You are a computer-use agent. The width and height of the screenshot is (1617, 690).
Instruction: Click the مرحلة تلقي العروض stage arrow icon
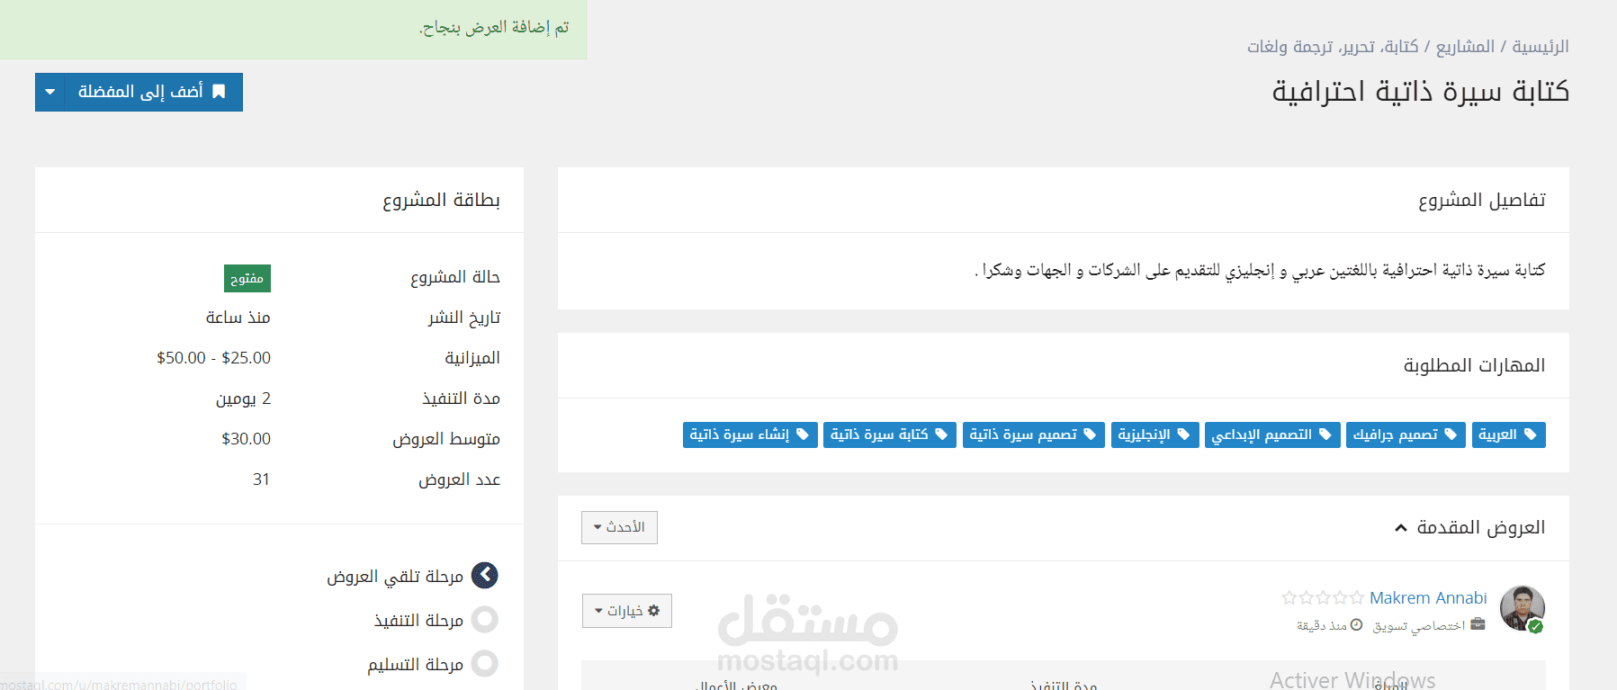pyautogui.click(x=485, y=576)
